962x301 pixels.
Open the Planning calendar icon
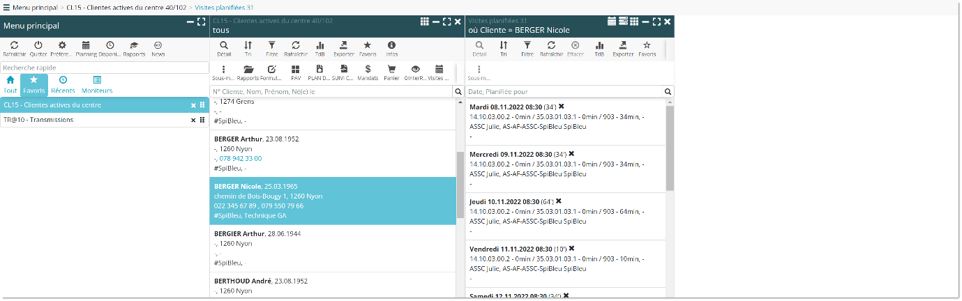tap(86, 47)
